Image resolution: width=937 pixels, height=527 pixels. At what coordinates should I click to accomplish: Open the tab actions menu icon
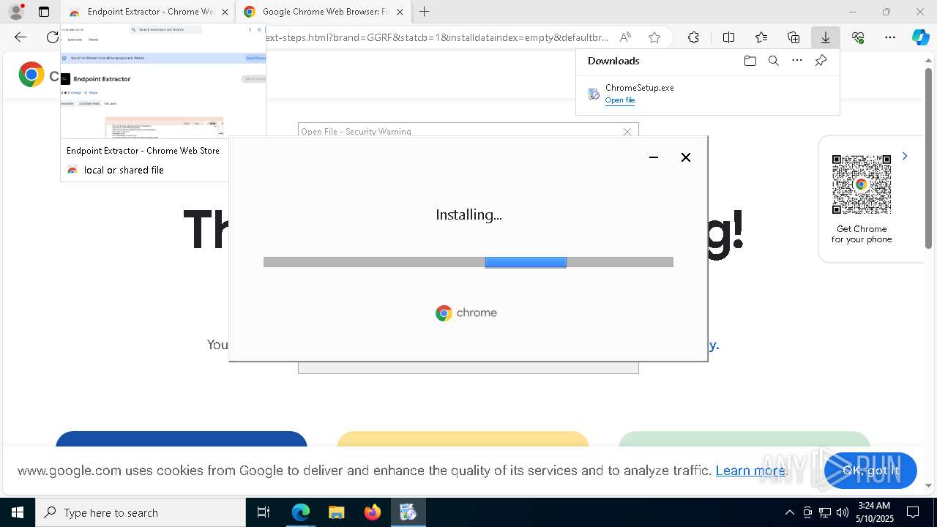pos(44,12)
